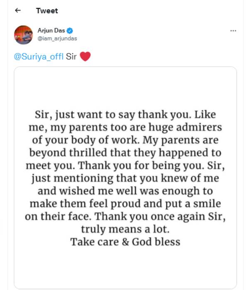This screenshot has width=249, height=290.
Task: Click "Sir, just want to say thank you" line
Action: coord(125,114)
